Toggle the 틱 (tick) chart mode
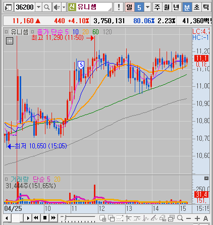Screen dimensions: 213x225 click(206, 7)
